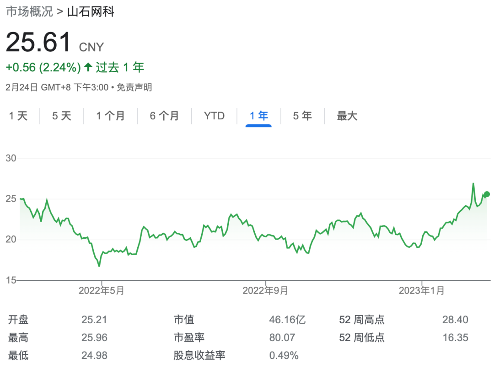Image resolution: width=494 pixels, height=369 pixels.
Task: Click the 2月24日 GMT+8 下午3:00 timestamp
Action: coord(57,87)
